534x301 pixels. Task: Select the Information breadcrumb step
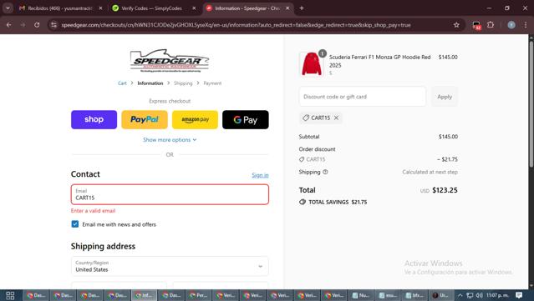[150, 83]
